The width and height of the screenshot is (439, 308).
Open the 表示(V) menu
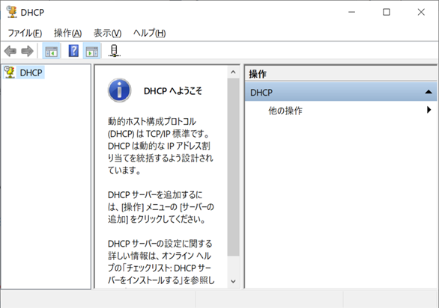point(108,33)
